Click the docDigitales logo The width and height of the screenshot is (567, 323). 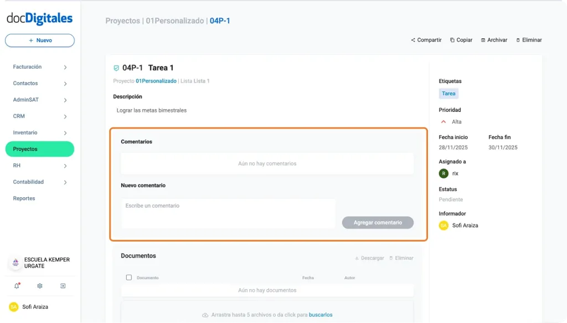[x=39, y=18]
